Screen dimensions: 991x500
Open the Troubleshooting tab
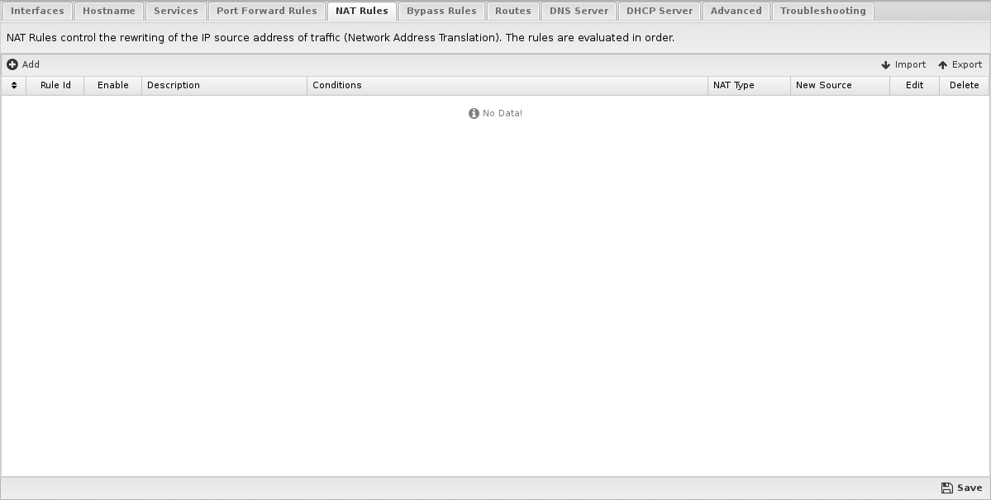point(823,11)
